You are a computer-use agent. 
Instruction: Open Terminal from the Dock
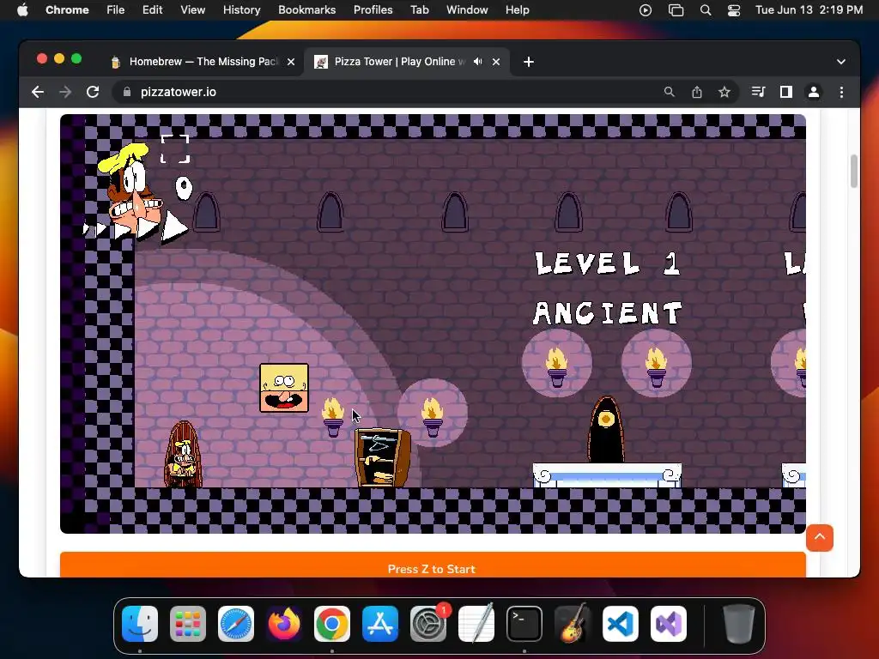point(524,624)
